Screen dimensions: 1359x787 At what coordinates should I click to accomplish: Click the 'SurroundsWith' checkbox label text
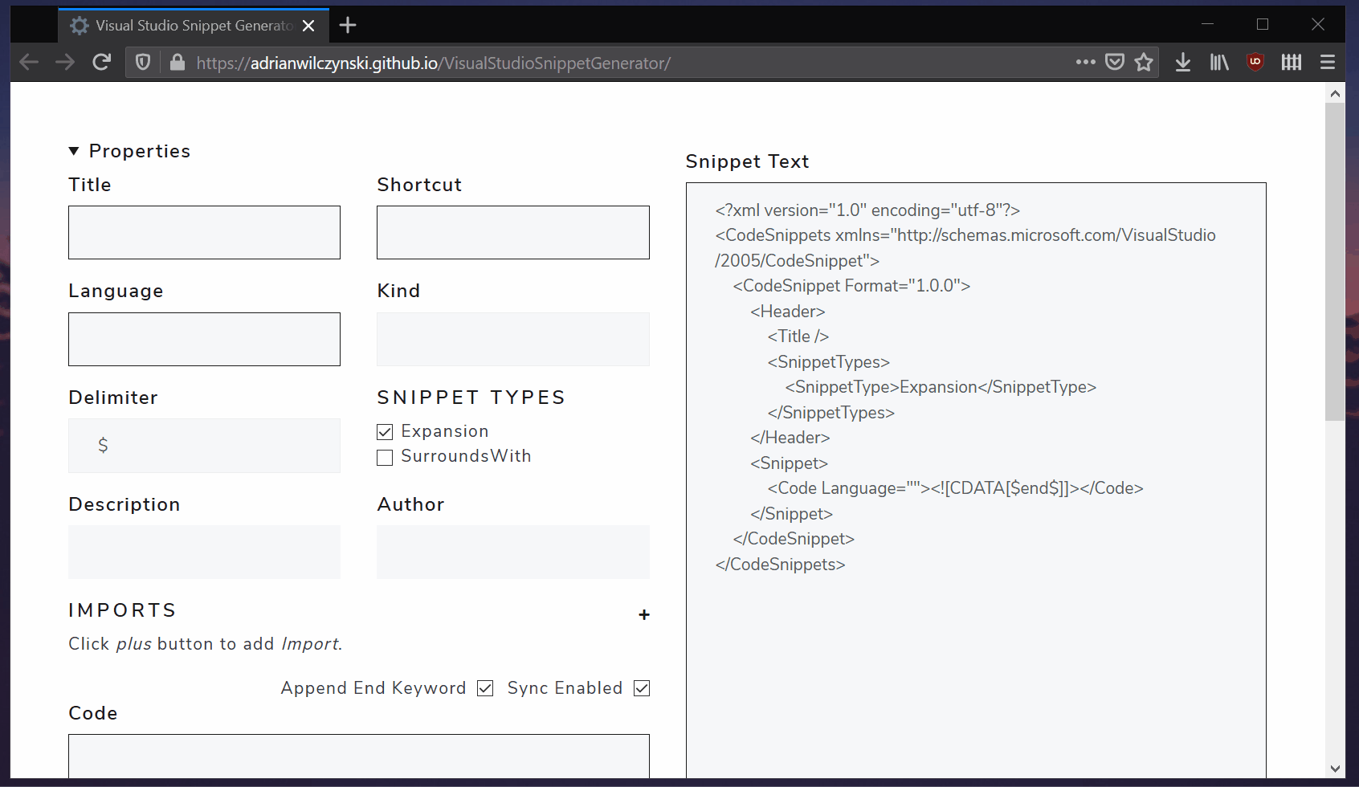pyautogui.click(x=467, y=456)
